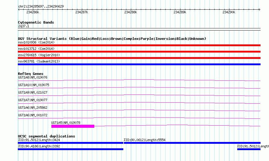Screen dimensions: 269x161
Task: Open the DGV Structural Variants track title
Action: tap(112, 39)
